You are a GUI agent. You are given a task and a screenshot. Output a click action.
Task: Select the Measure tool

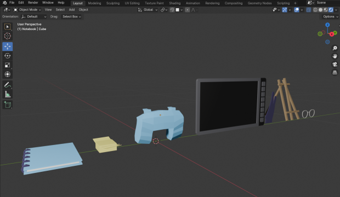[x=7, y=94]
